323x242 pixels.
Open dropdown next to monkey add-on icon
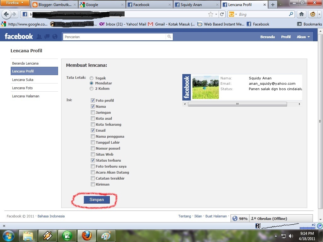click(x=319, y=14)
